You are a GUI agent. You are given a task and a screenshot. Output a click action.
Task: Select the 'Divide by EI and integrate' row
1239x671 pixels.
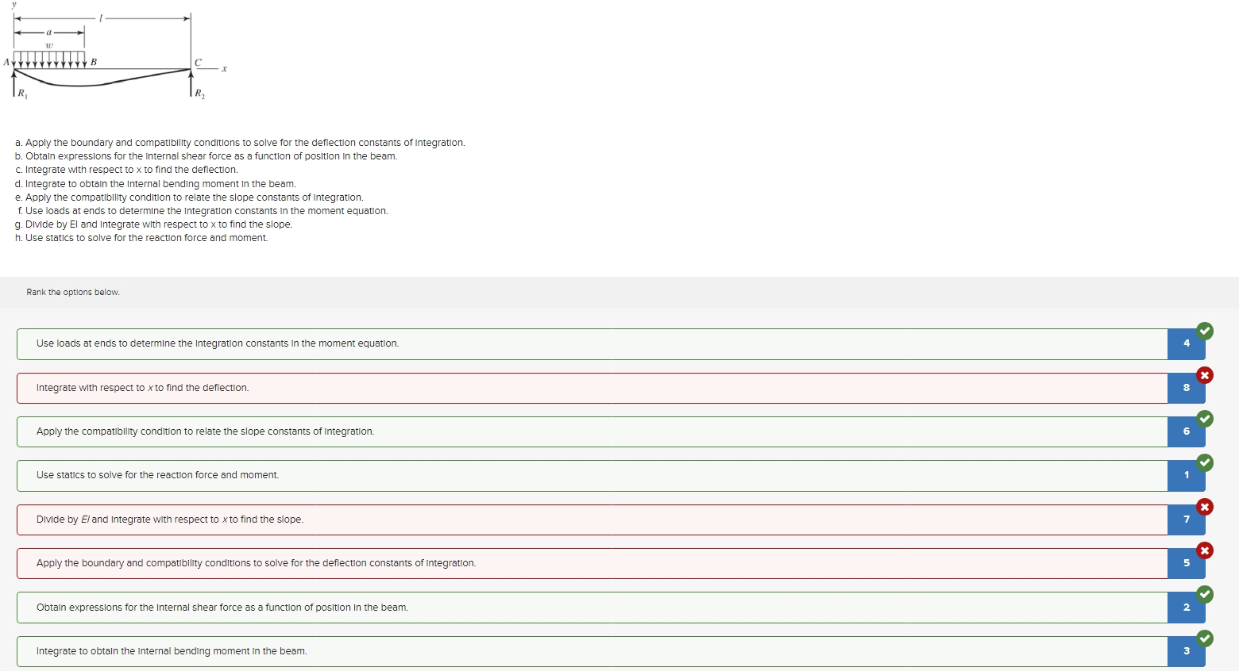coord(556,519)
